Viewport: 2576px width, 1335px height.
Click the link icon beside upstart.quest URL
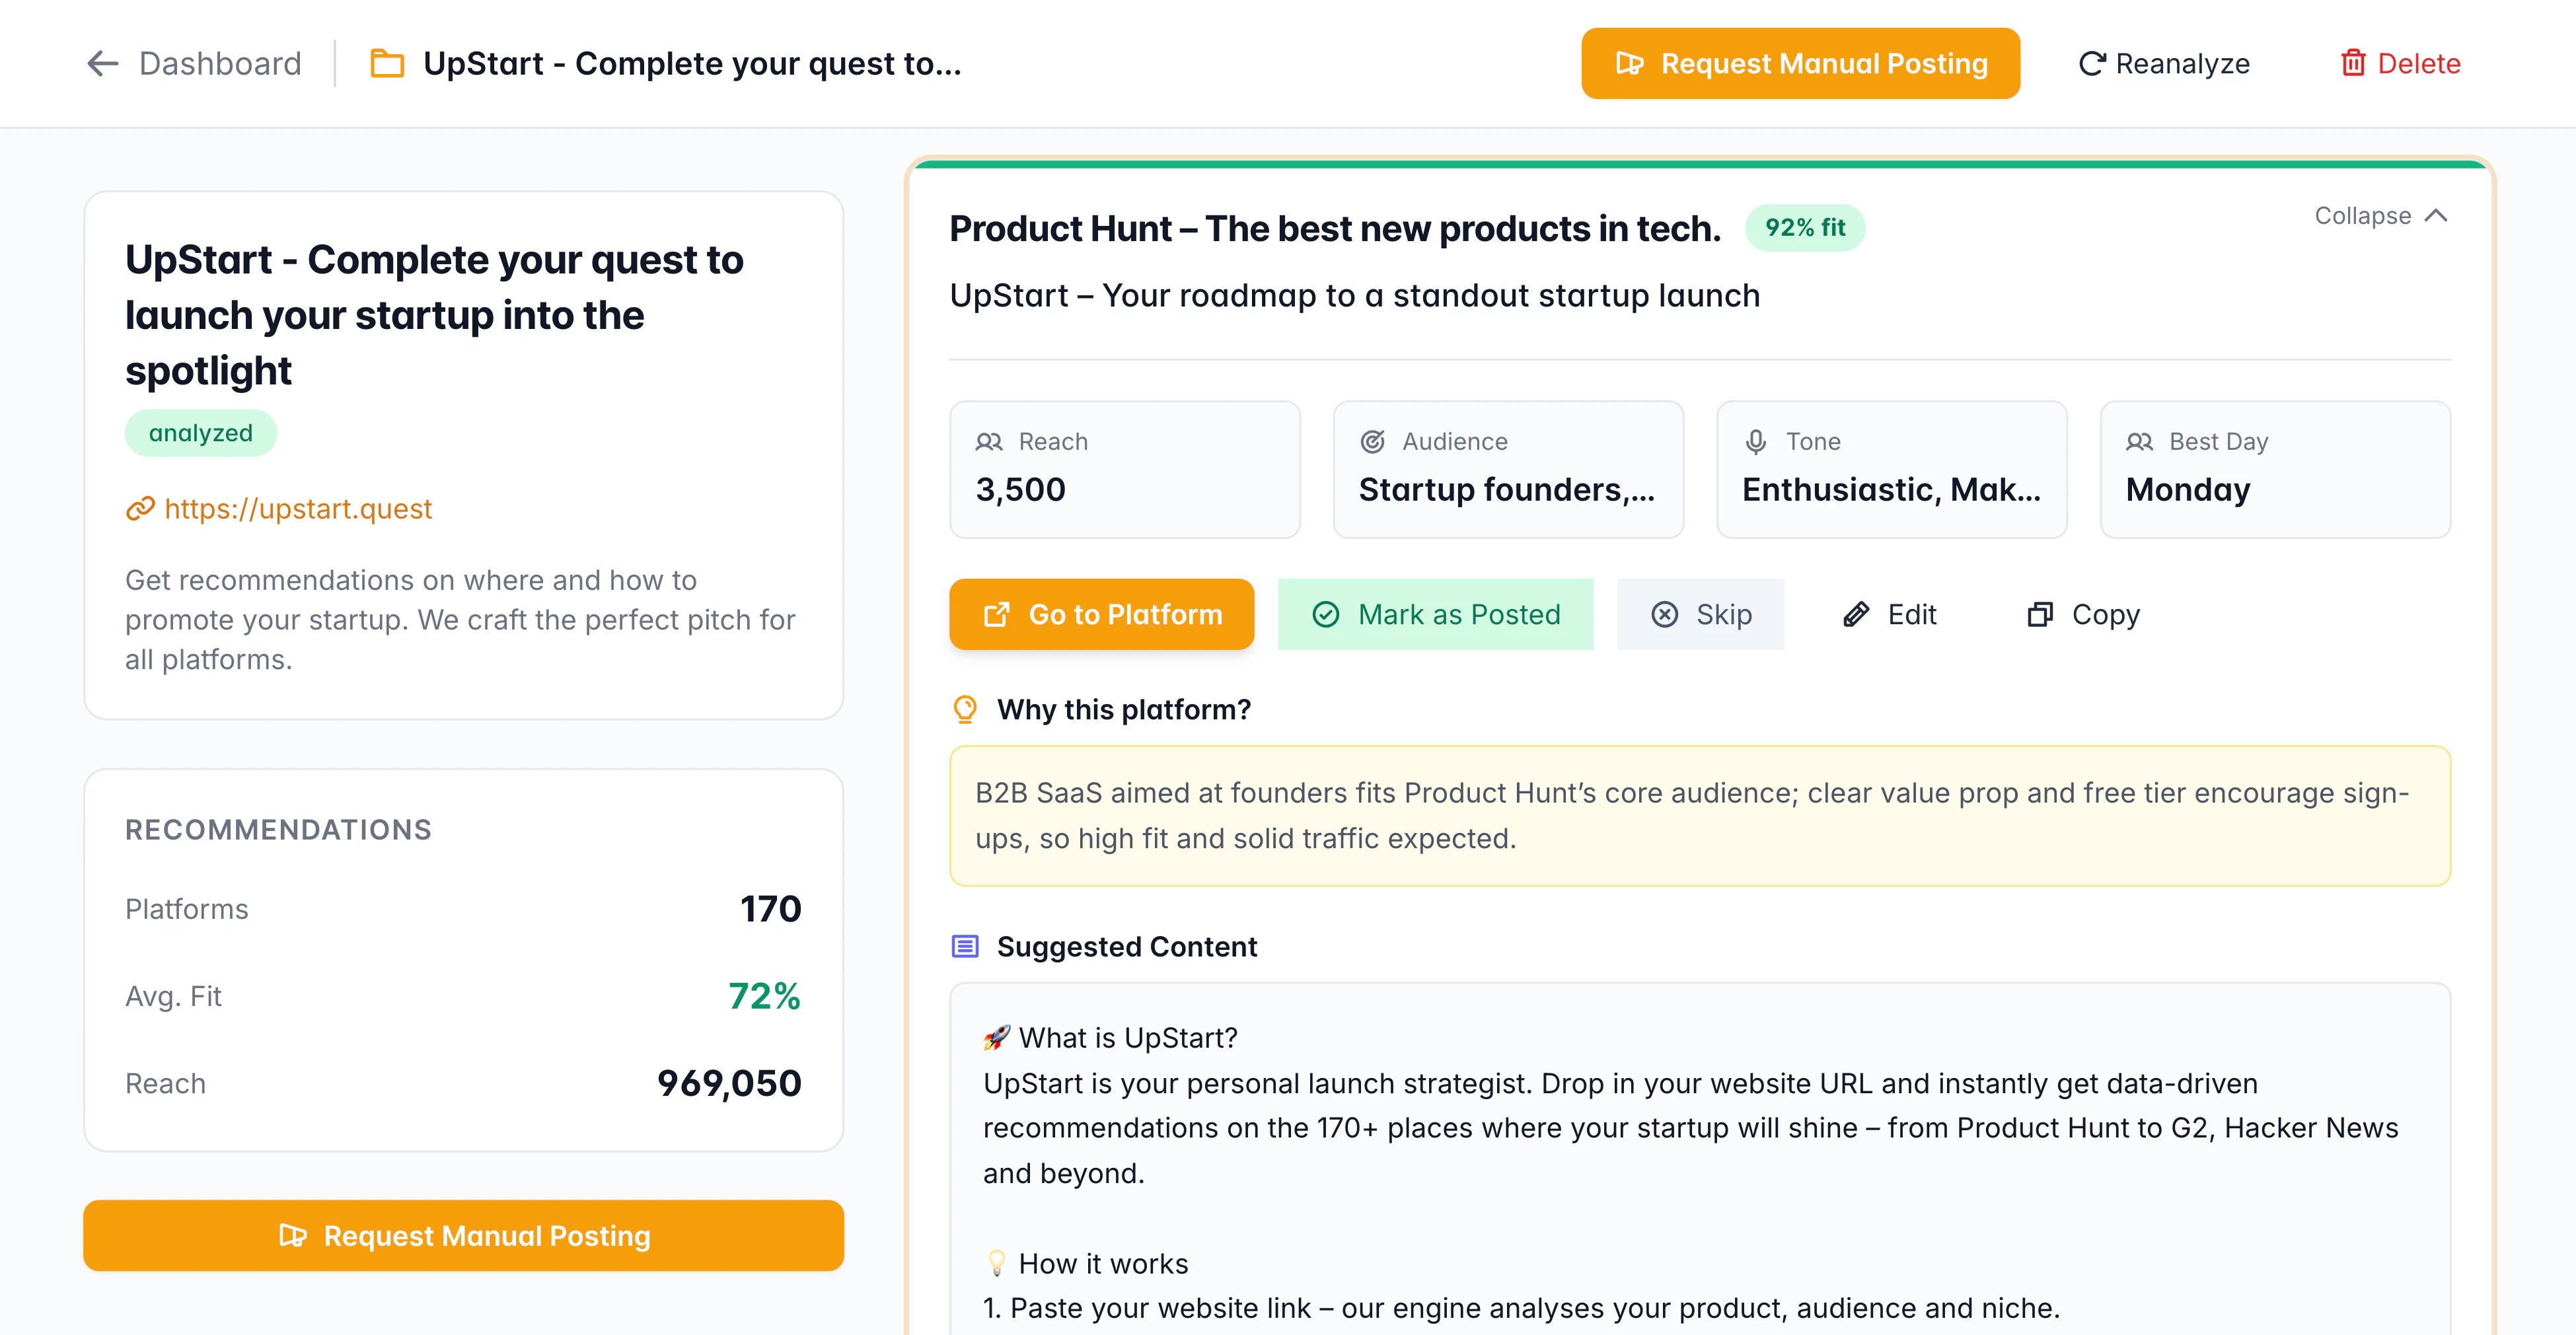(140, 509)
